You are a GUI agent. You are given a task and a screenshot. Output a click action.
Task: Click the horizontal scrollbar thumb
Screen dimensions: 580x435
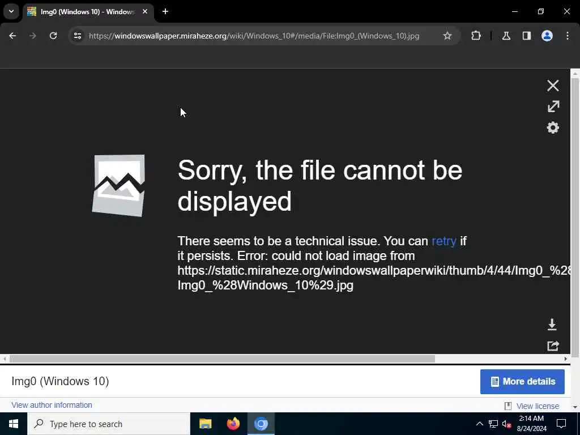point(222,359)
